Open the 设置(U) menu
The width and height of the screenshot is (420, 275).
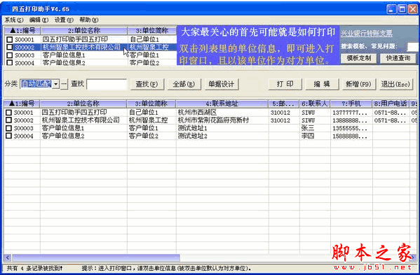click(x=64, y=20)
